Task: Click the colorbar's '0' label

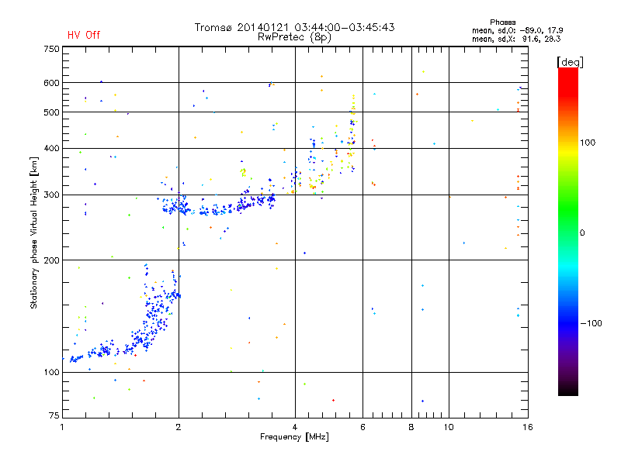Action: (x=582, y=233)
